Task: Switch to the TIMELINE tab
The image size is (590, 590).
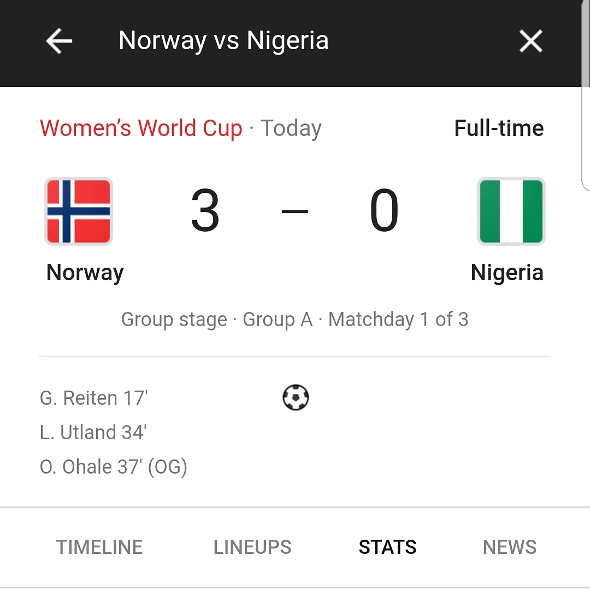Action: pyautogui.click(x=99, y=547)
